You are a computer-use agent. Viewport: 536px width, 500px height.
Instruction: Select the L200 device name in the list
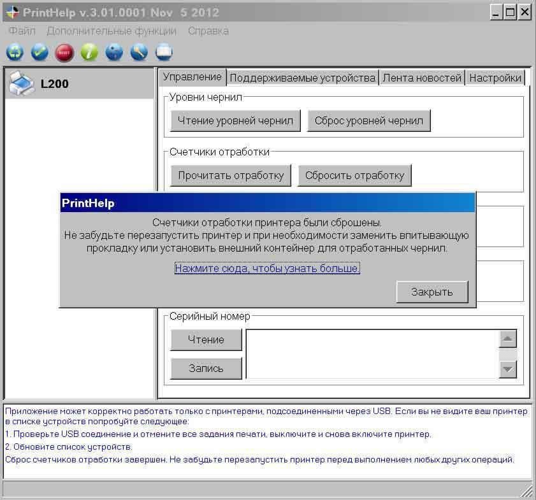tap(54, 83)
